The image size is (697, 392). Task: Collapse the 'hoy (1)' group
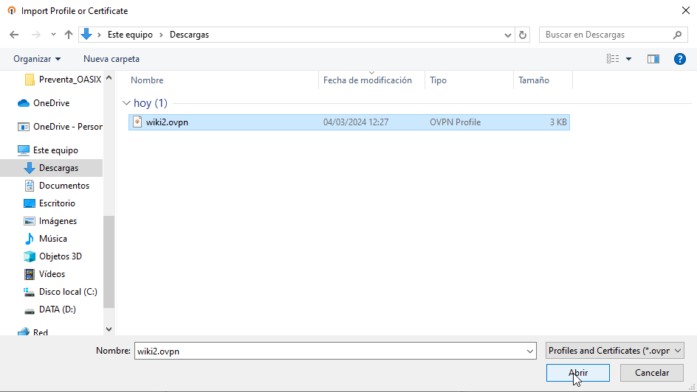click(x=126, y=103)
